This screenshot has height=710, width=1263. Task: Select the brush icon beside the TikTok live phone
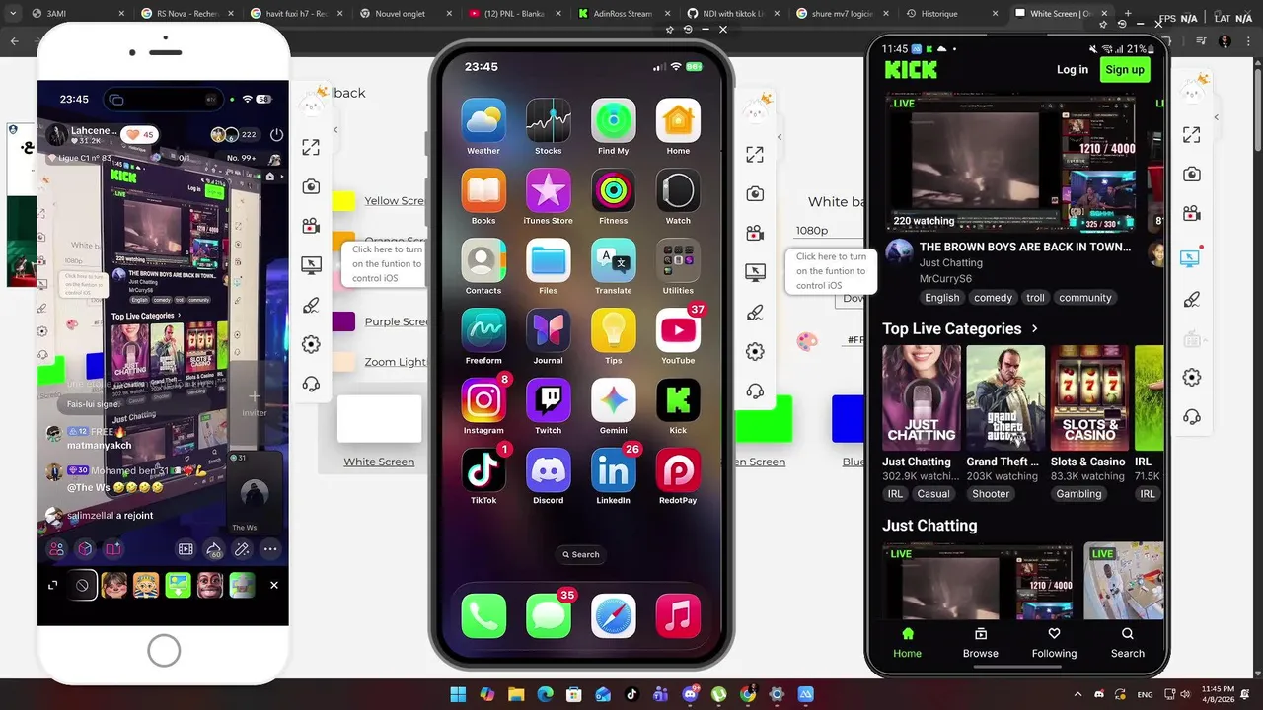click(x=311, y=306)
